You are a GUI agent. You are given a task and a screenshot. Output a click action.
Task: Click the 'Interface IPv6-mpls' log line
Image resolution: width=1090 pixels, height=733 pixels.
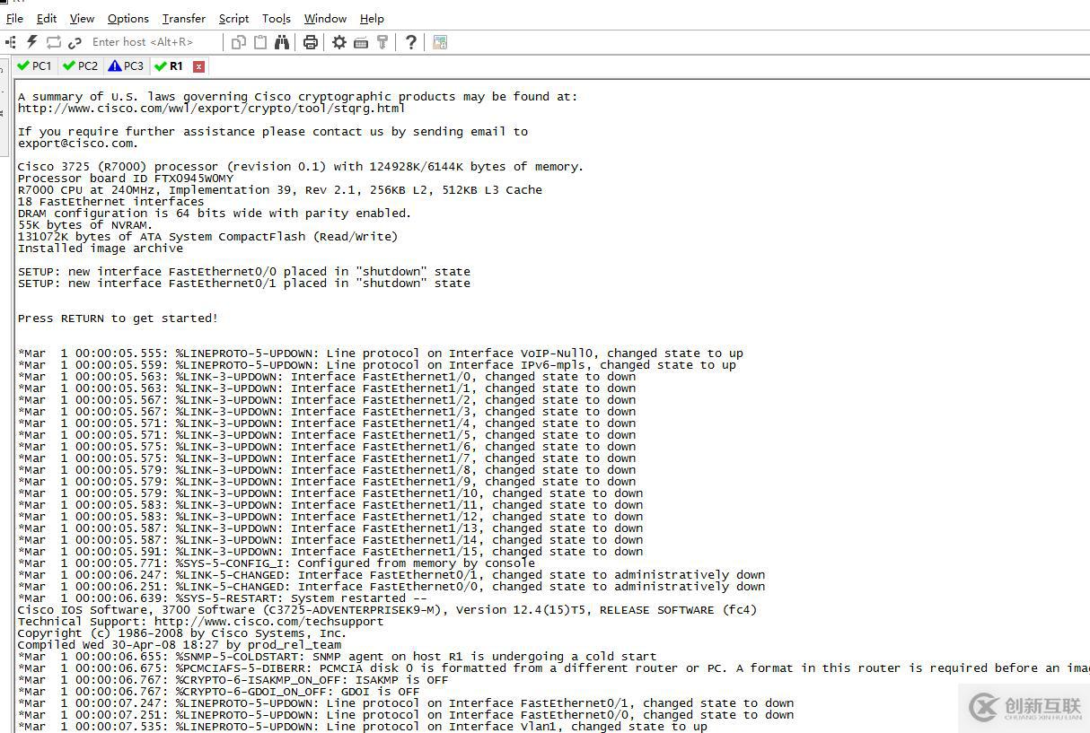coord(377,365)
